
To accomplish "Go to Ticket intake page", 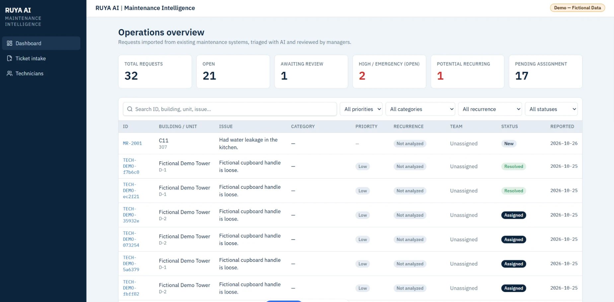I will pos(41,58).
